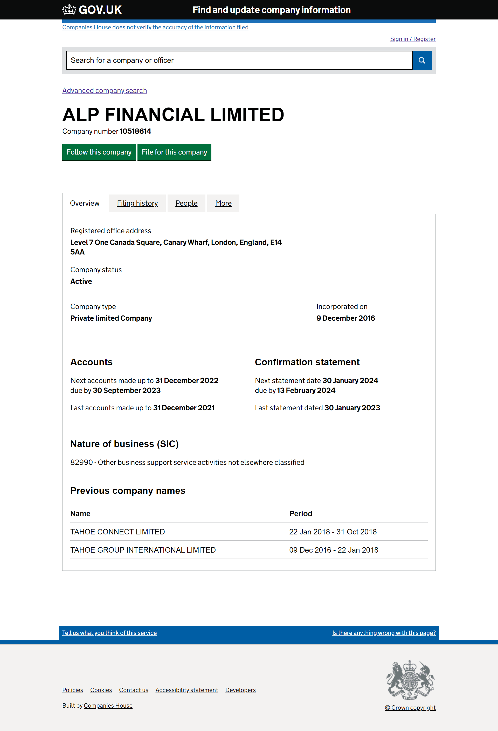498x731 pixels.
Task: Click the 'Advanced company search' link
Action: (x=104, y=90)
